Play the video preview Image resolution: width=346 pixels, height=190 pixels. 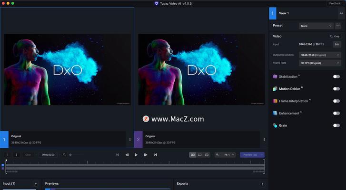click(136, 155)
